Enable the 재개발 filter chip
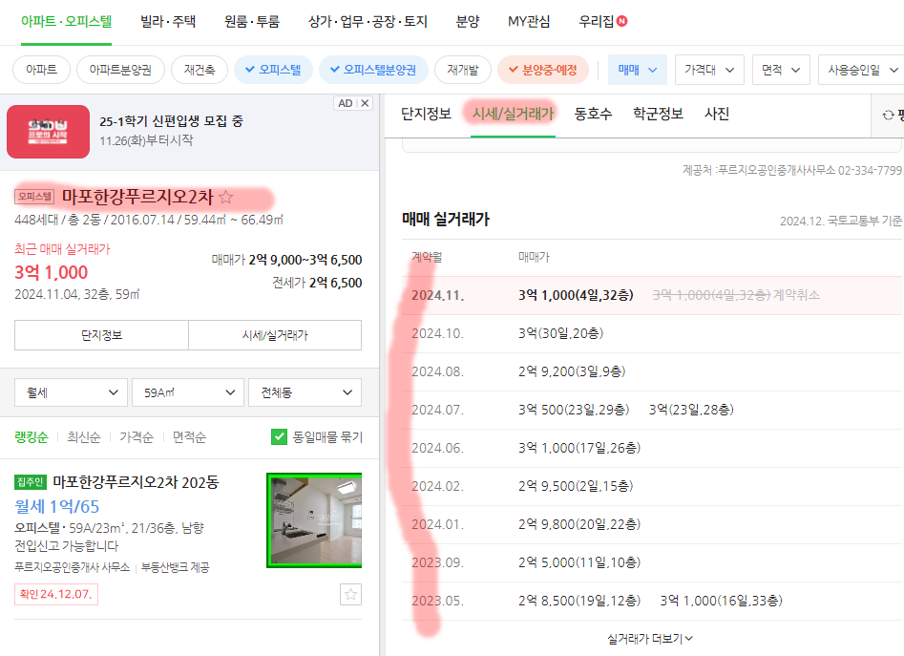The height and width of the screenshot is (656, 904). (463, 70)
